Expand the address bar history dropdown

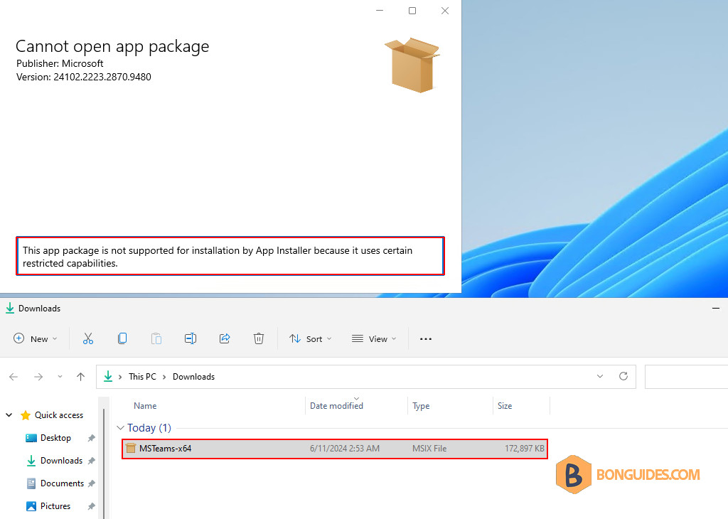(x=600, y=376)
